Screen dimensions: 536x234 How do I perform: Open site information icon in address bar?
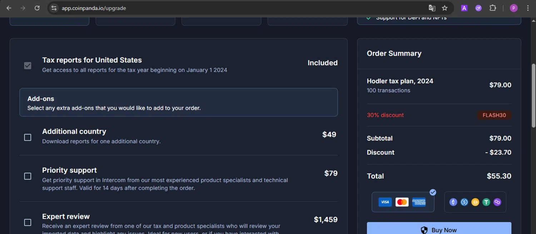pos(54,8)
